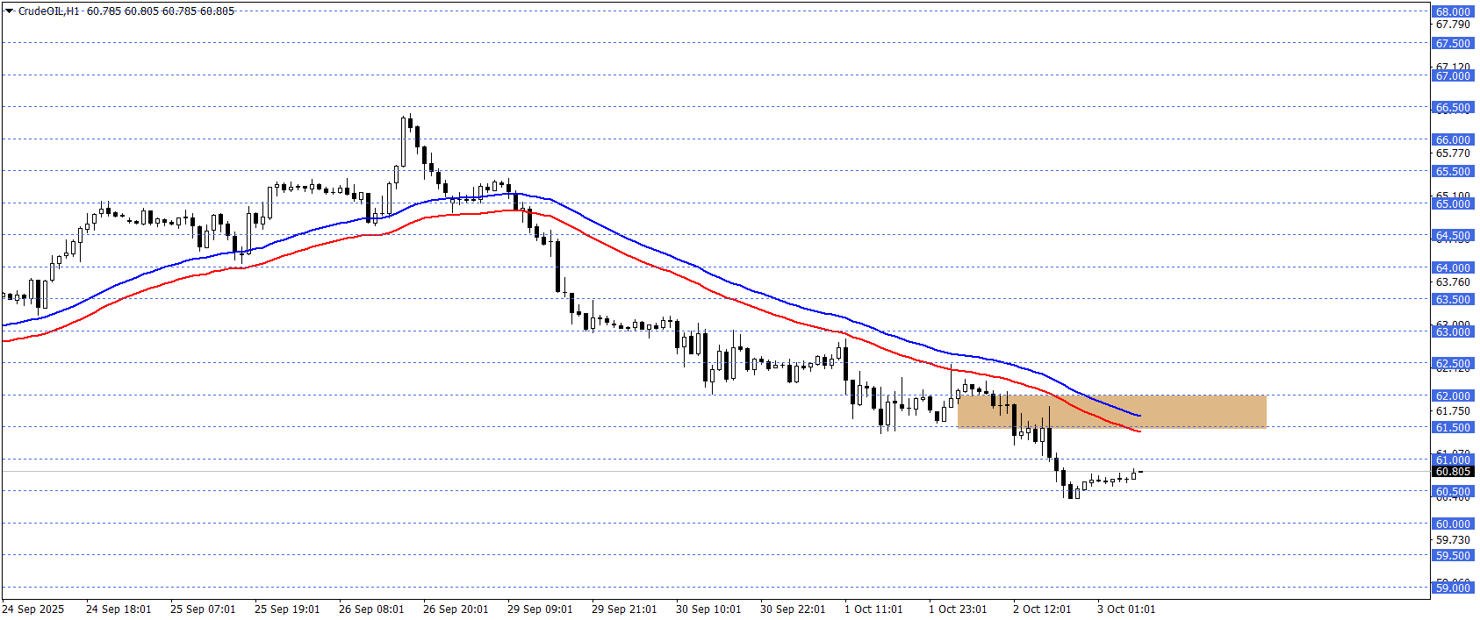Click the 61.750 price scale value

coord(1453,411)
